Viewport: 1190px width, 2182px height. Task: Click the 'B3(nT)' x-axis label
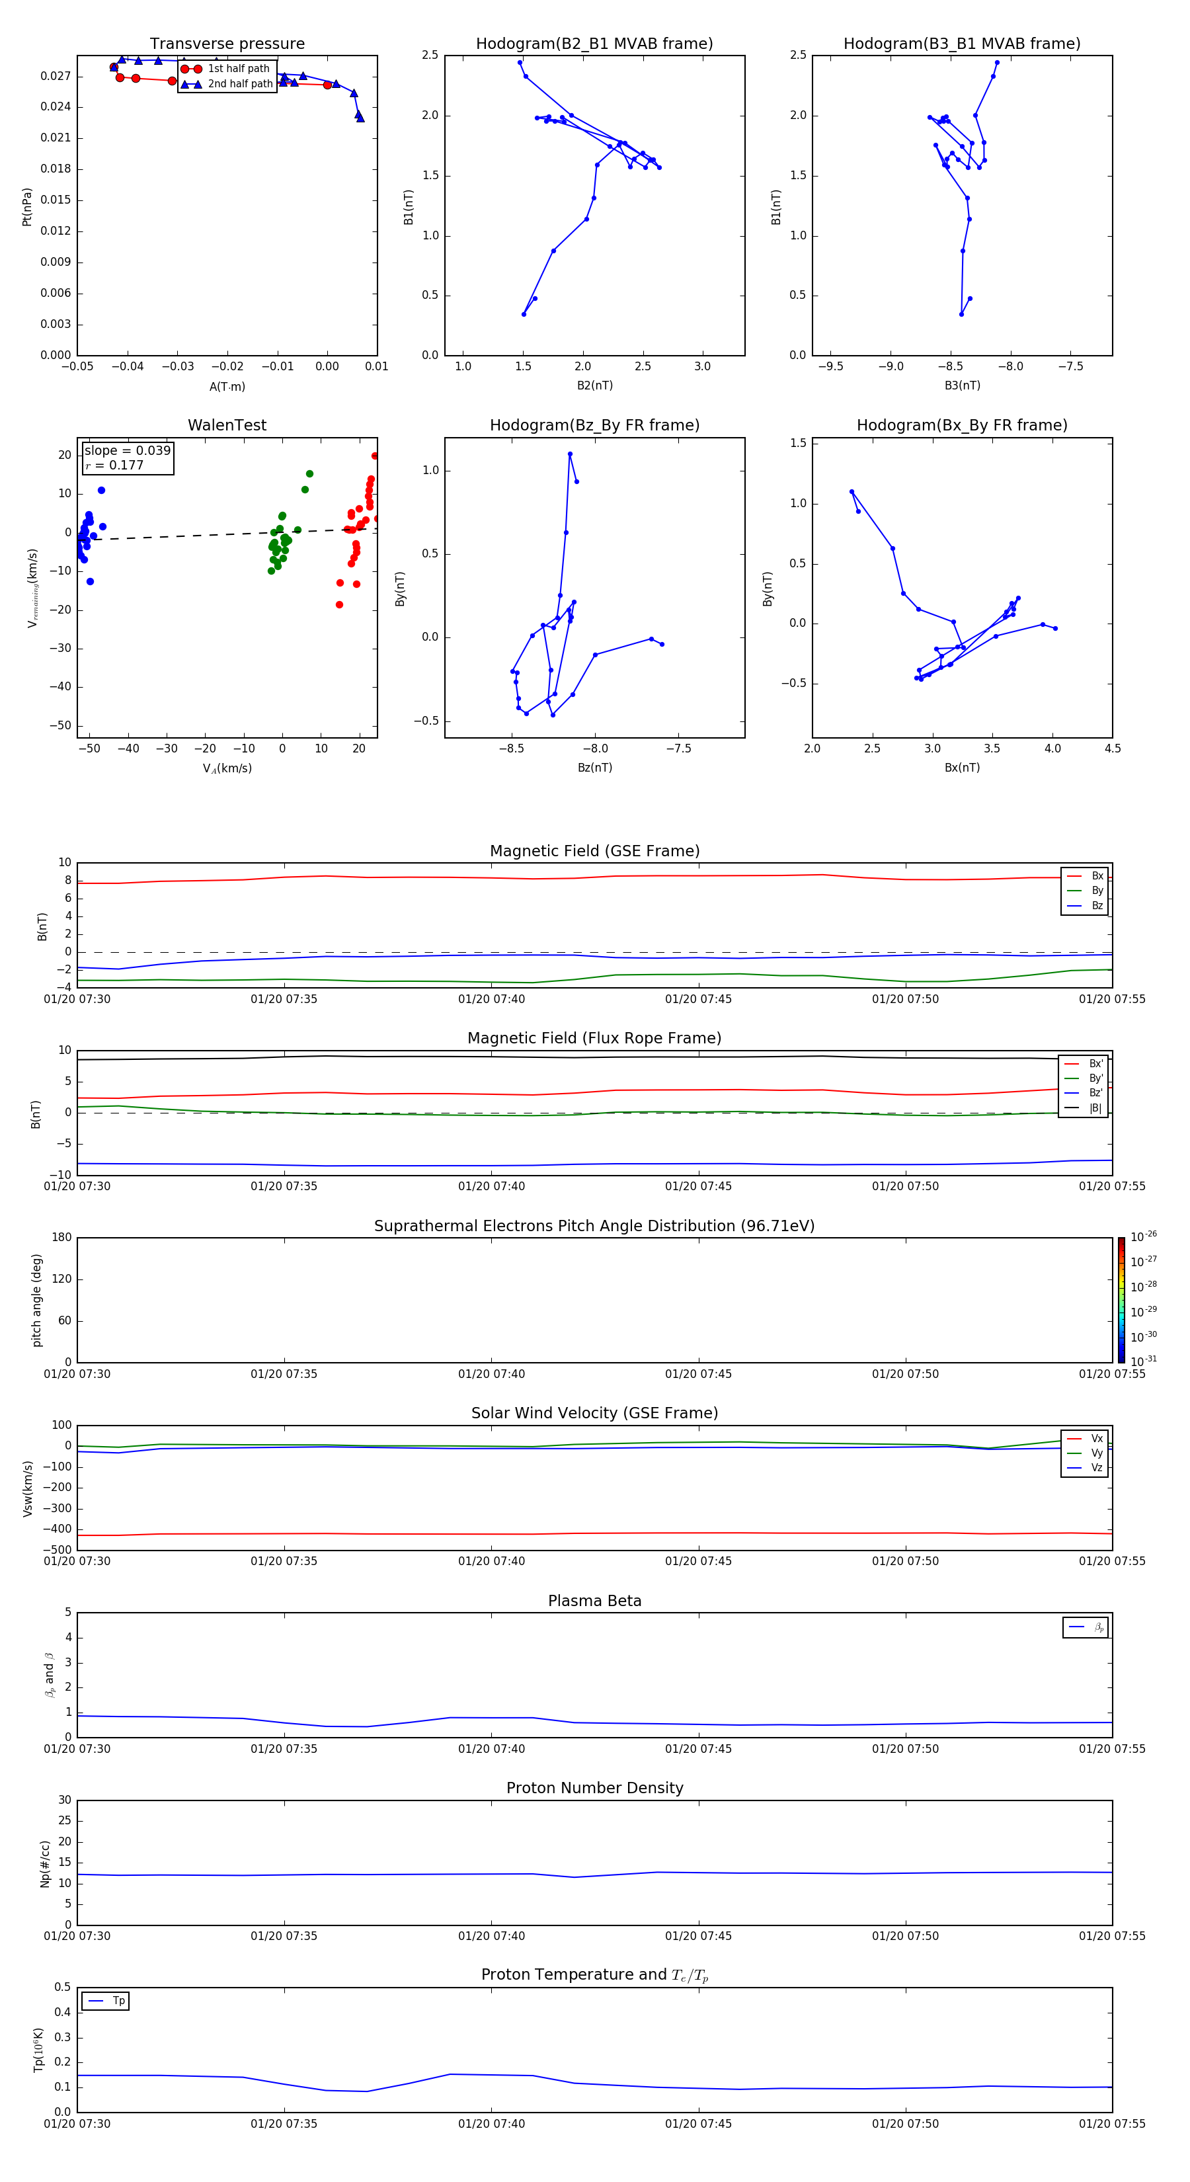pyautogui.click(x=962, y=385)
